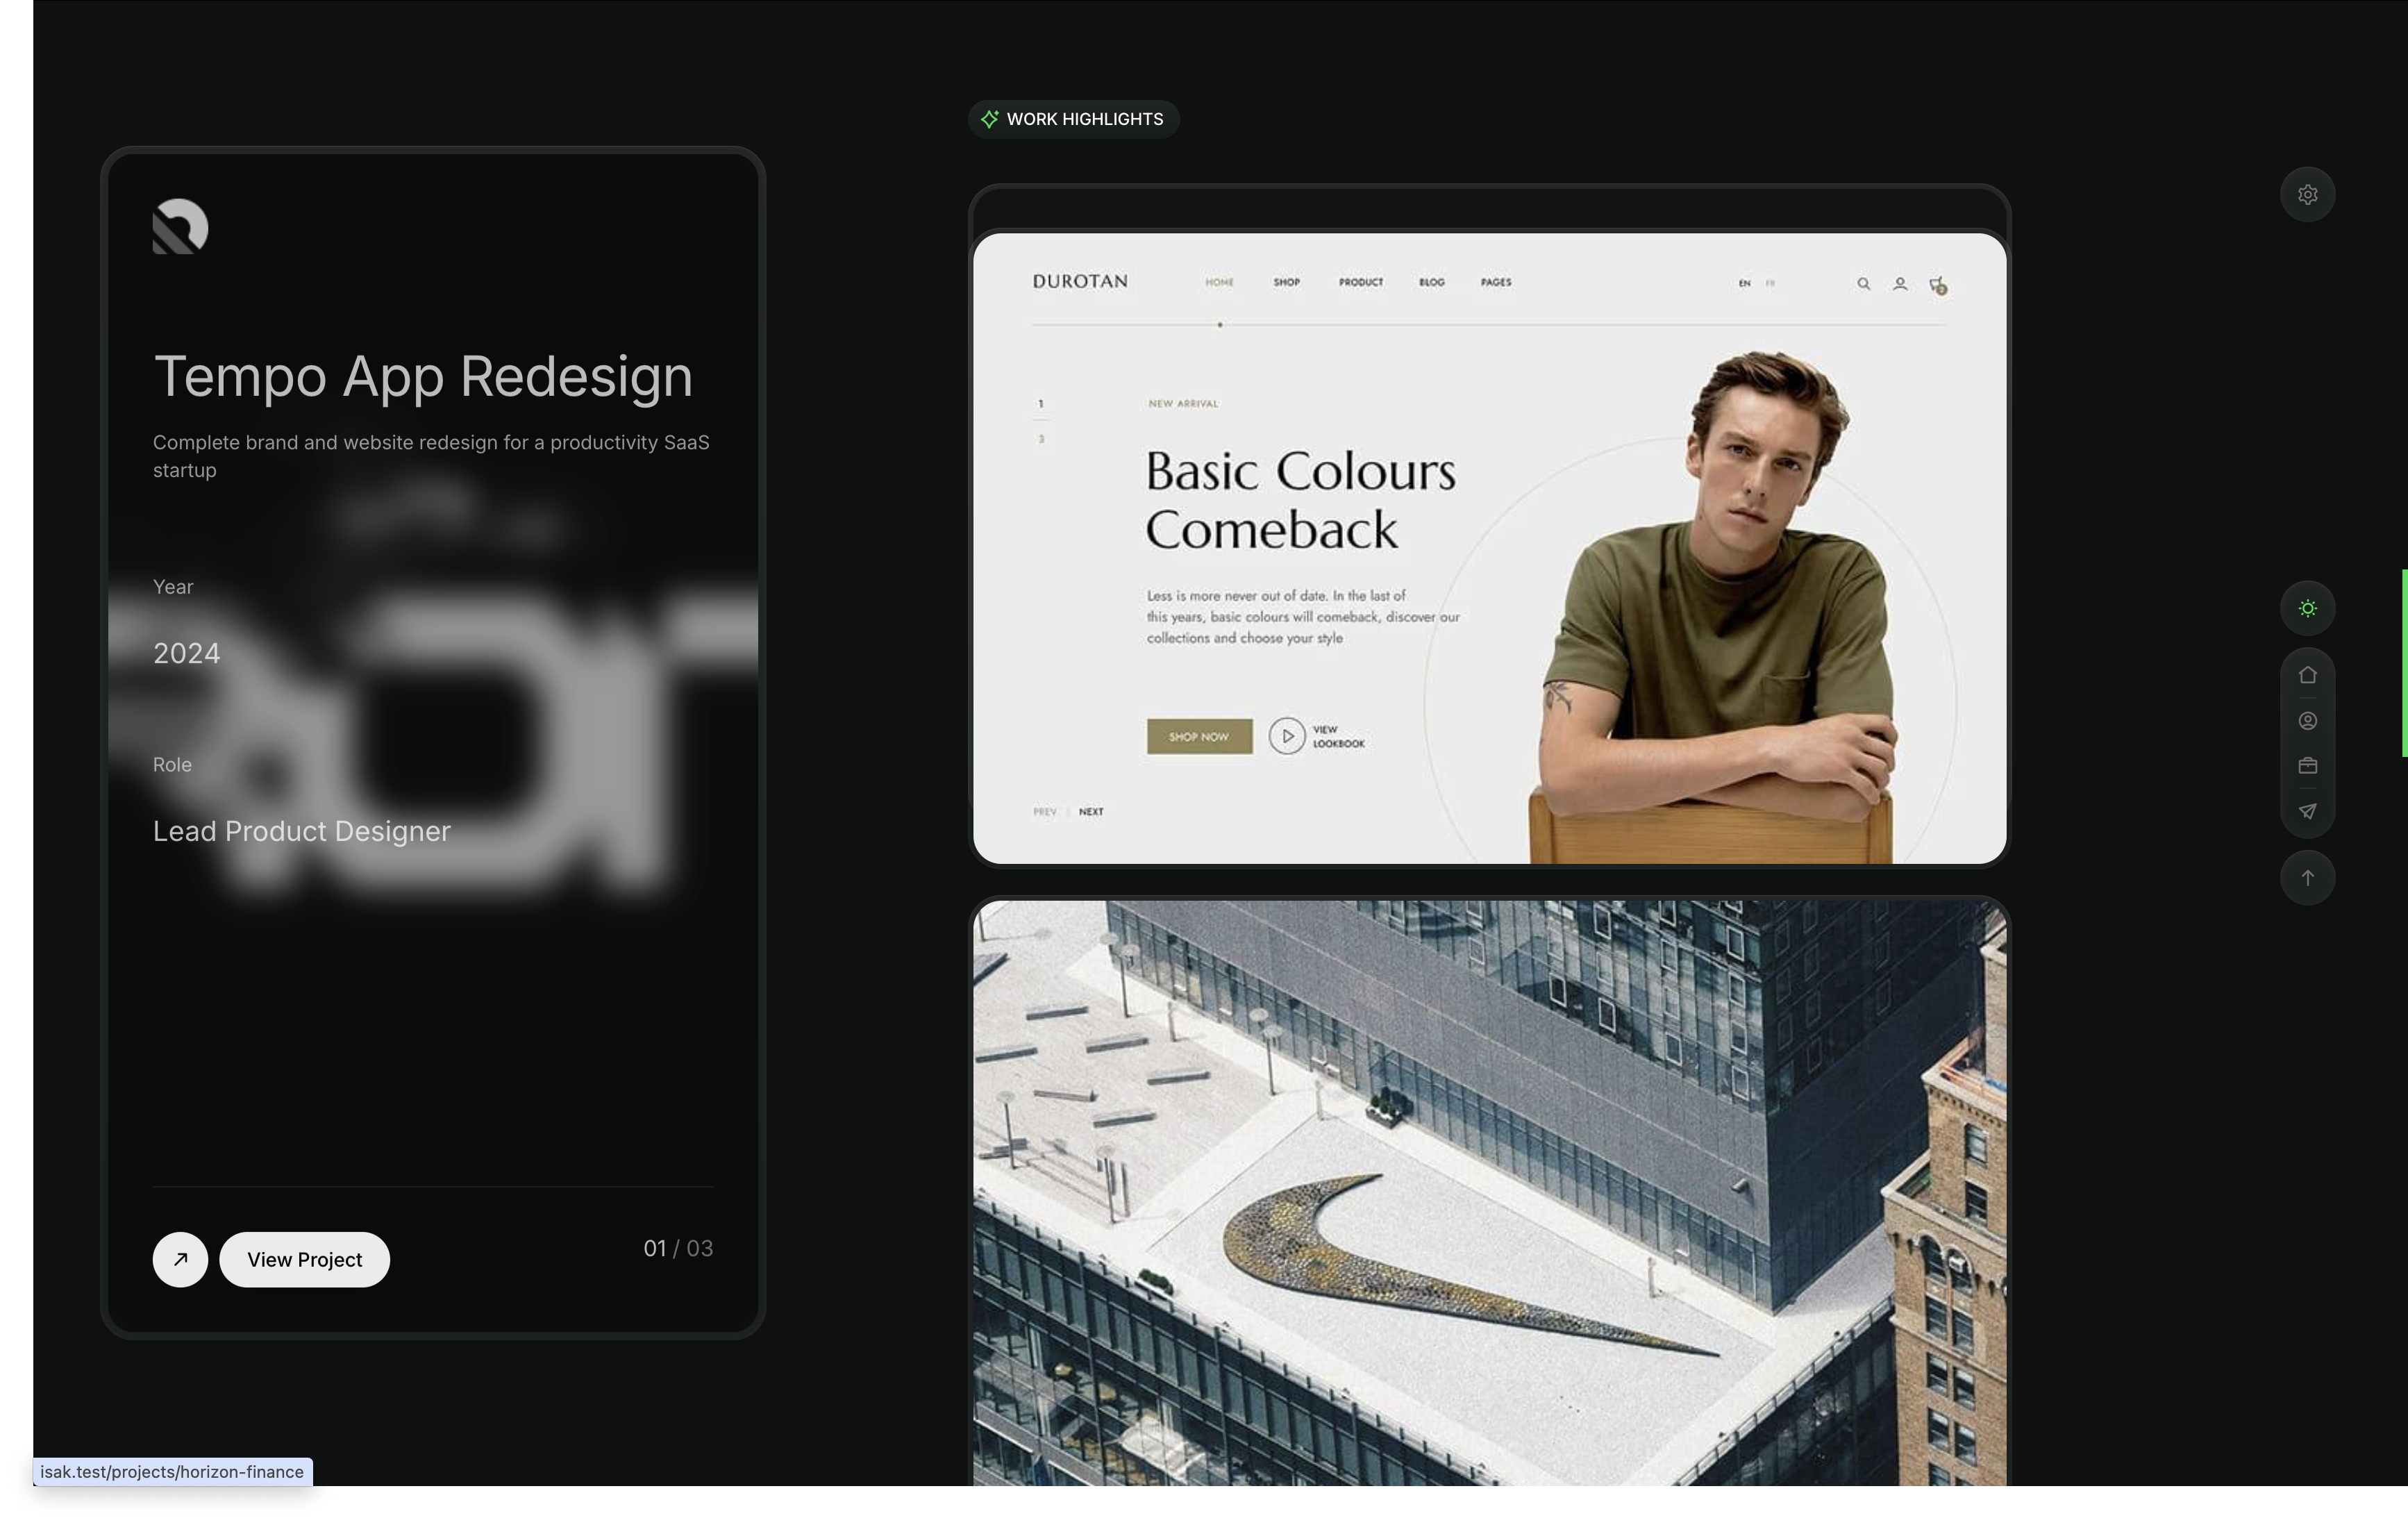Click the View Lookbook play icon
Image resolution: width=2408 pixels, height=1525 pixels.
click(1287, 736)
